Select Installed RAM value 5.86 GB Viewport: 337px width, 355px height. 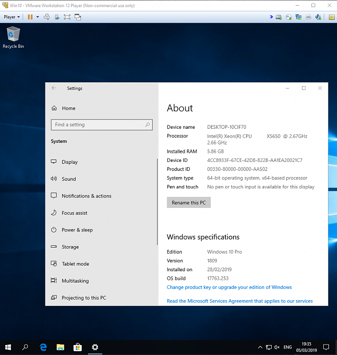215,151
